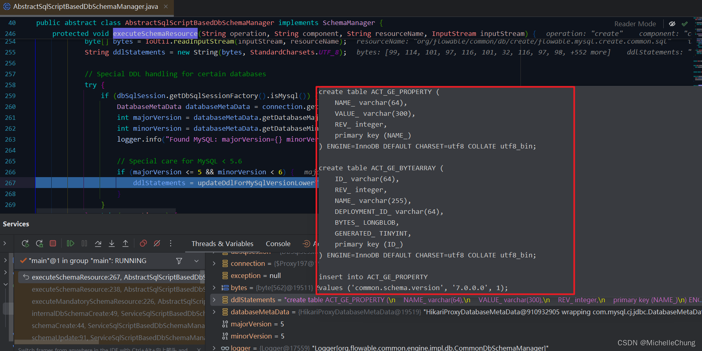Click the bytes array variable icon
702x351 pixels.
(x=225, y=288)
